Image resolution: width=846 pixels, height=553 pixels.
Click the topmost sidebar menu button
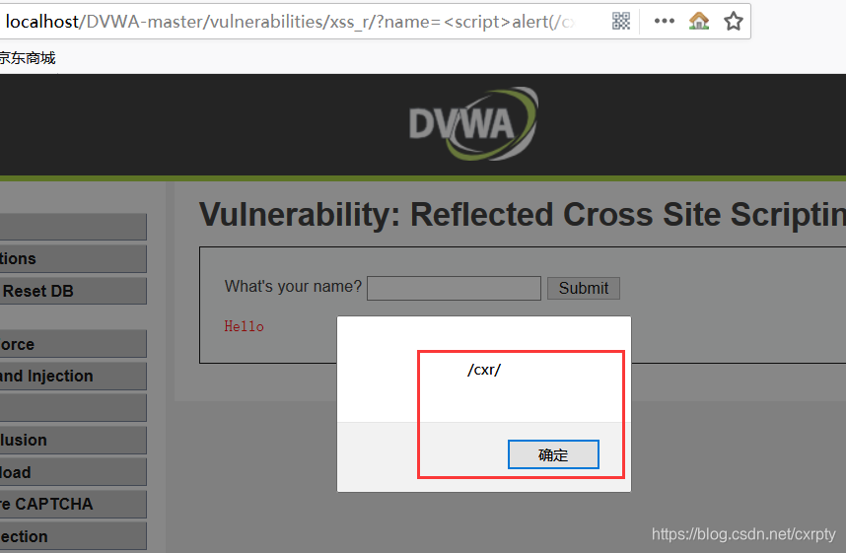[x=73, y=227]
